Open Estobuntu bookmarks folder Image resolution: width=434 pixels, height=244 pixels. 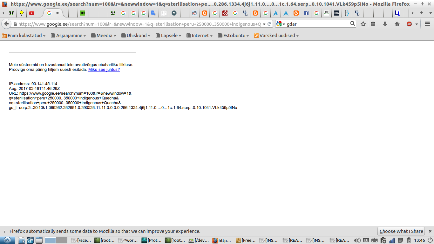(x=234, y=36)
